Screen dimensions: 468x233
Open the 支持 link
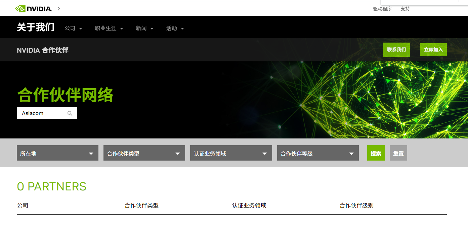point(405,9)
